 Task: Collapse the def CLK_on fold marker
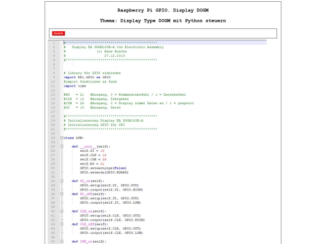tap(62, 211)
